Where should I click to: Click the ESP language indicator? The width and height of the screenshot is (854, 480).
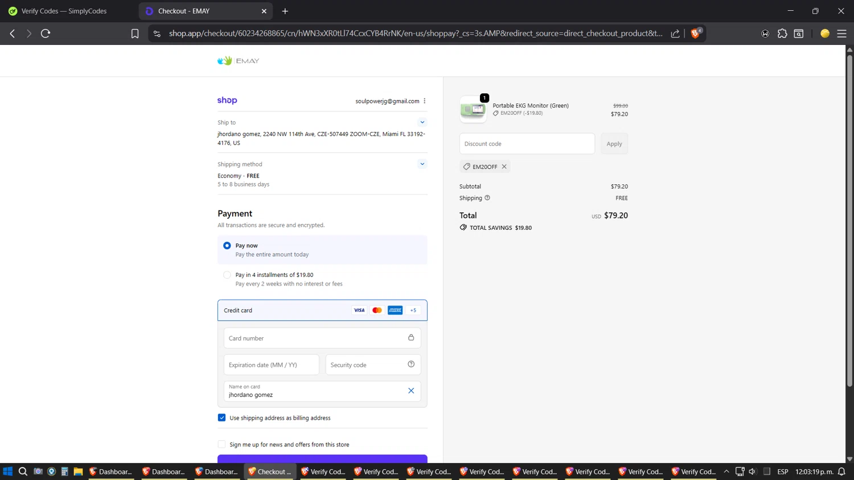[783, 471]
